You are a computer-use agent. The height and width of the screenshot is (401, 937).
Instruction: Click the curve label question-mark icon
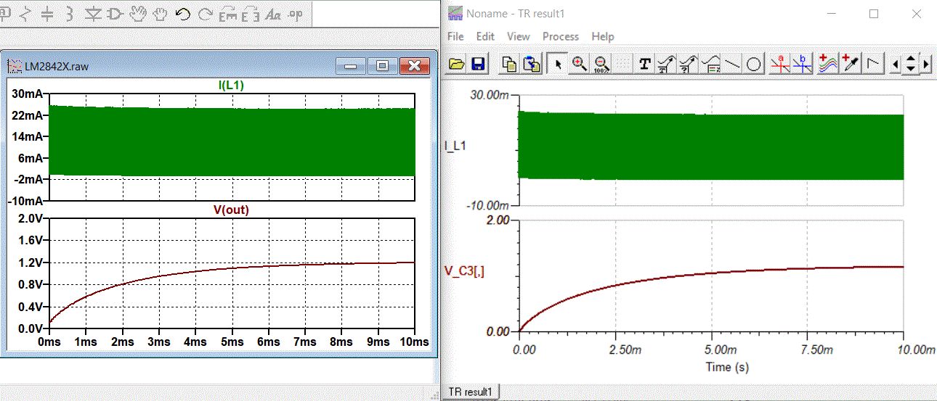click(x=688, y=64)
